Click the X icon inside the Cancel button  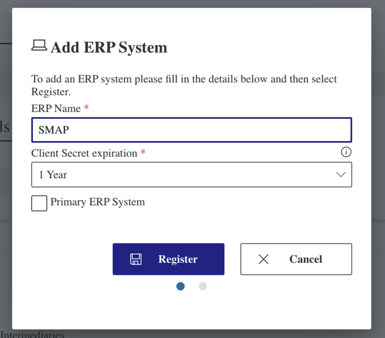click(263, 259)
